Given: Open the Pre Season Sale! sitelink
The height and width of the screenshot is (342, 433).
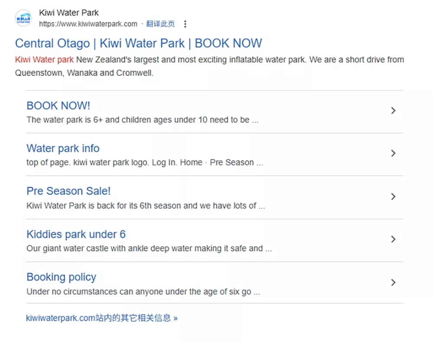Looking at the screenshot, I should [x=68, y=191].
